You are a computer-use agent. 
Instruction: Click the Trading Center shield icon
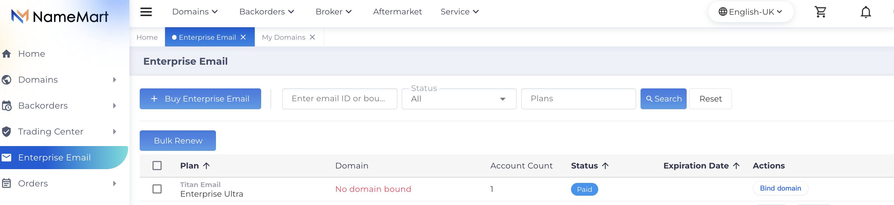[x=7, y=131]
